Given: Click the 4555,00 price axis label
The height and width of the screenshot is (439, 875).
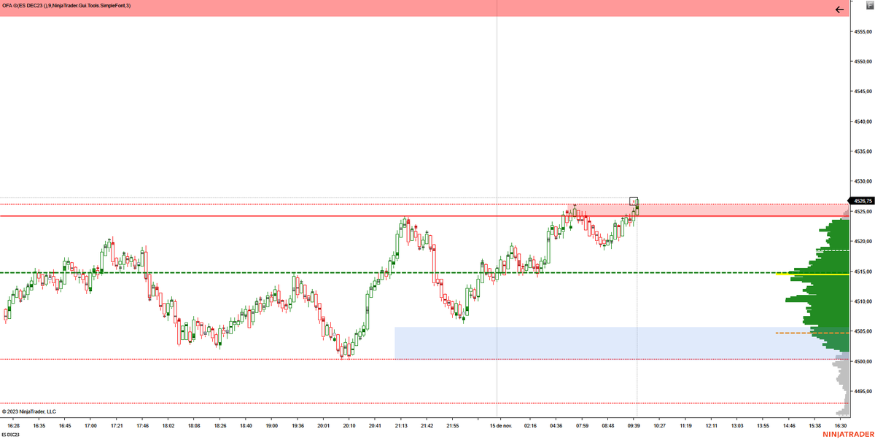Looking at the screenshot, I should click(x=862, y=32).
